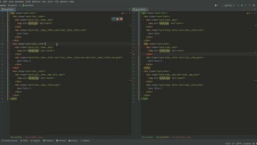Open the Statistic tool window
257x145 pixels.
[x=85, y=141]
